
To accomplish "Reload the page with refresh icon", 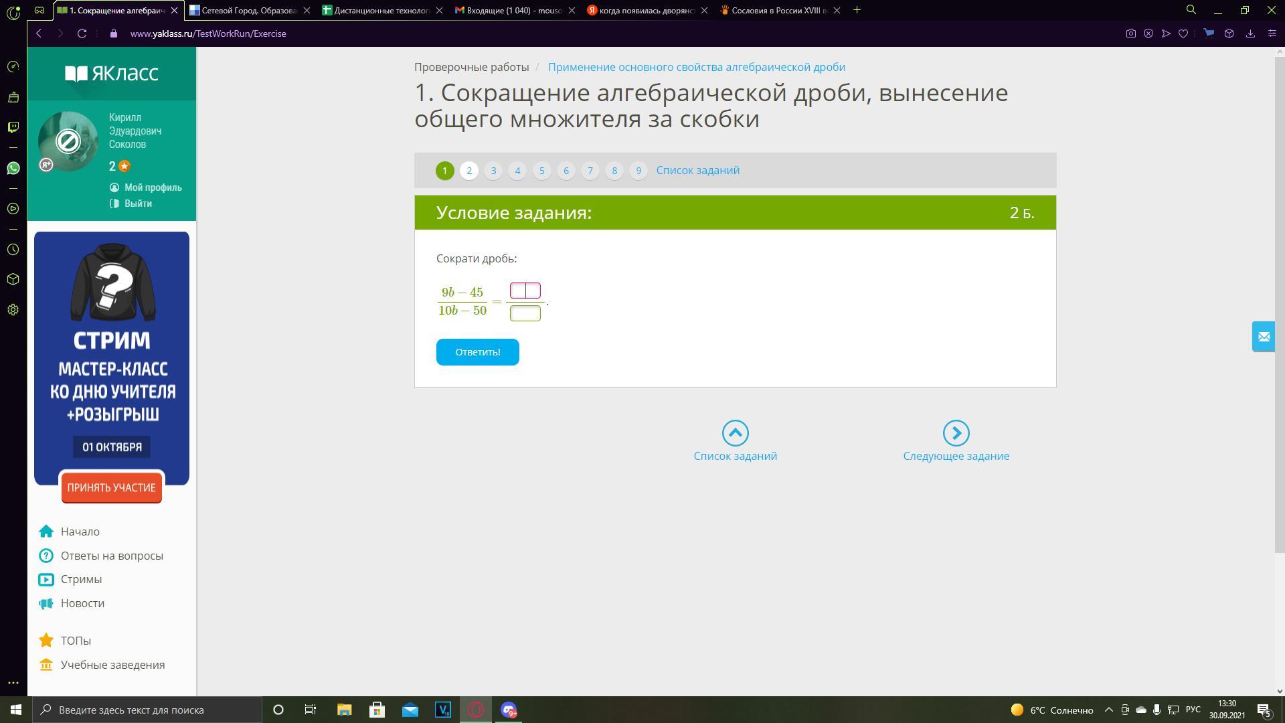I will click(82, 33).
